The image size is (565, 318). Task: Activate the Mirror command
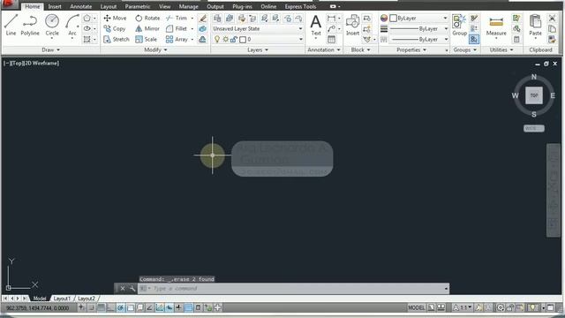point(147,28)
